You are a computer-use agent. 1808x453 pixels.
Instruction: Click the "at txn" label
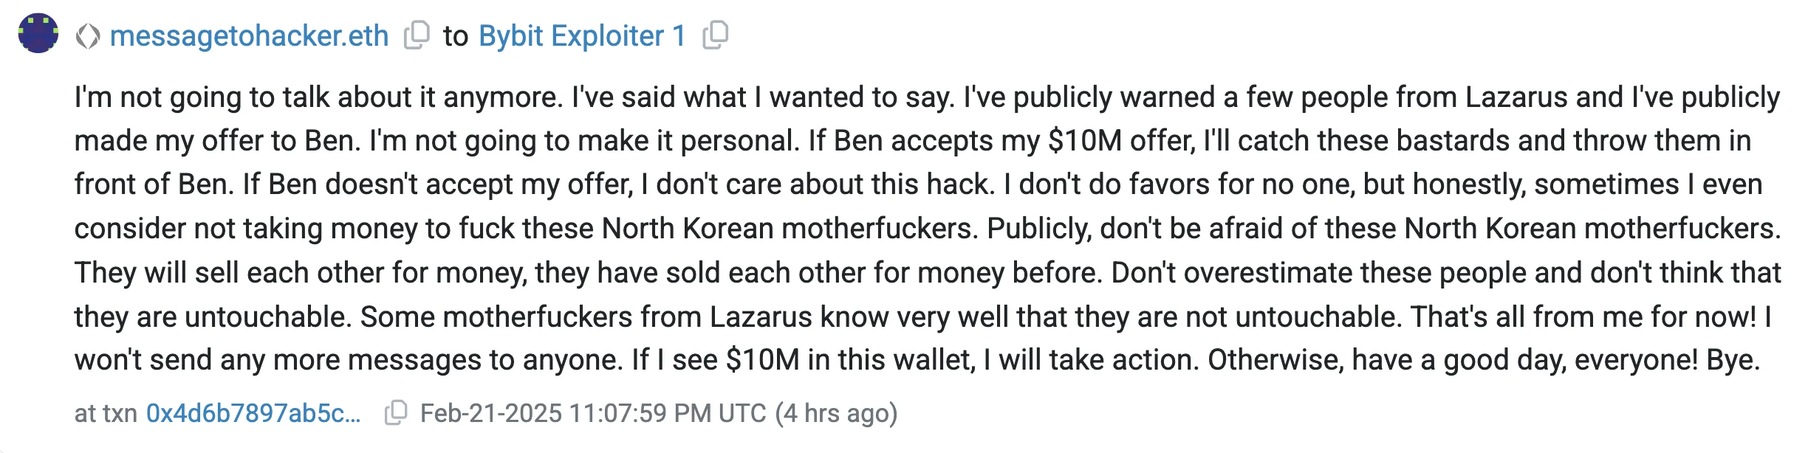coord(106,413)
